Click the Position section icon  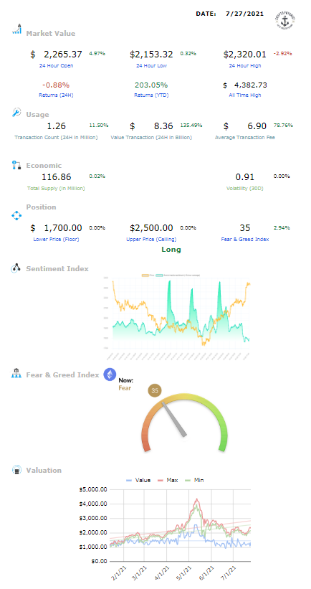pyautogui.click(x=17, y=215)
